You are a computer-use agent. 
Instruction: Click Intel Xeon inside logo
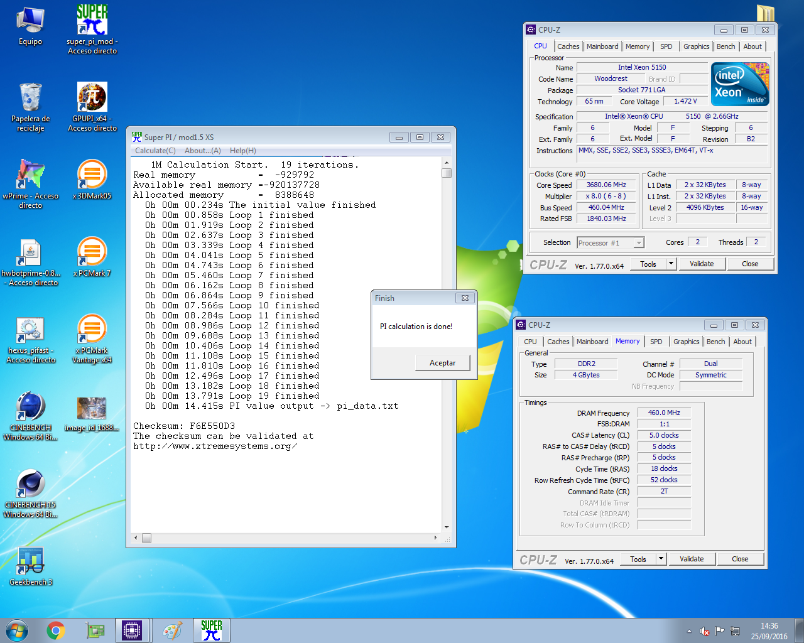[740, 84]
